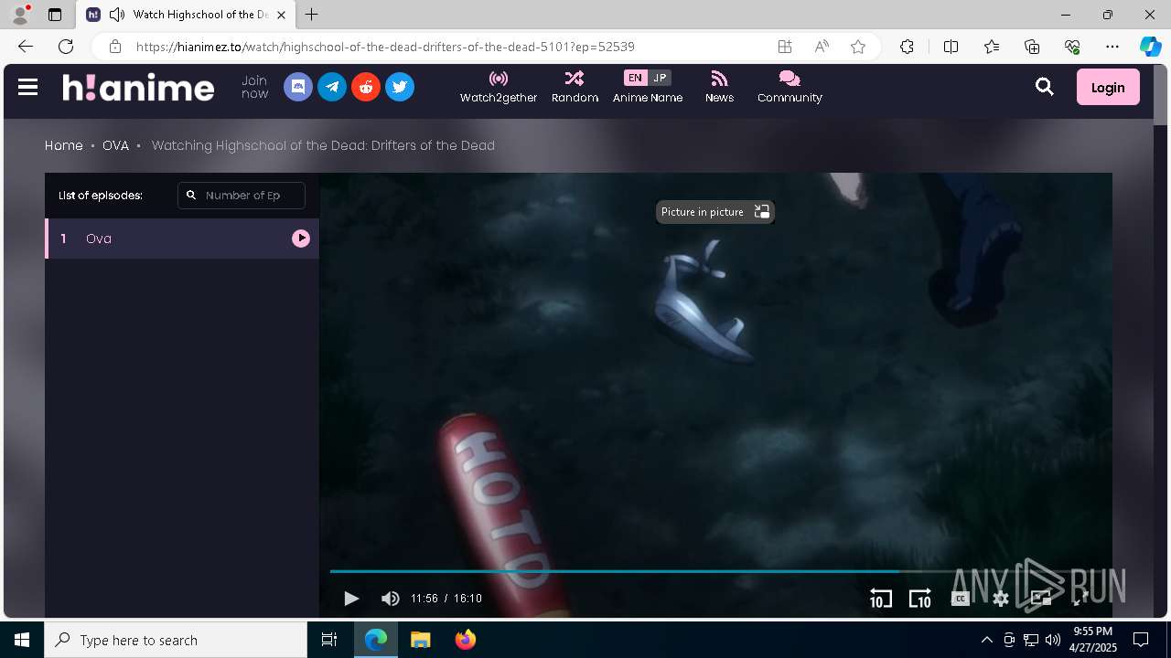The width and height of the screenshot is (1171, 658).
Task: Add page to favorites star
Action: [x=858, y=47]
